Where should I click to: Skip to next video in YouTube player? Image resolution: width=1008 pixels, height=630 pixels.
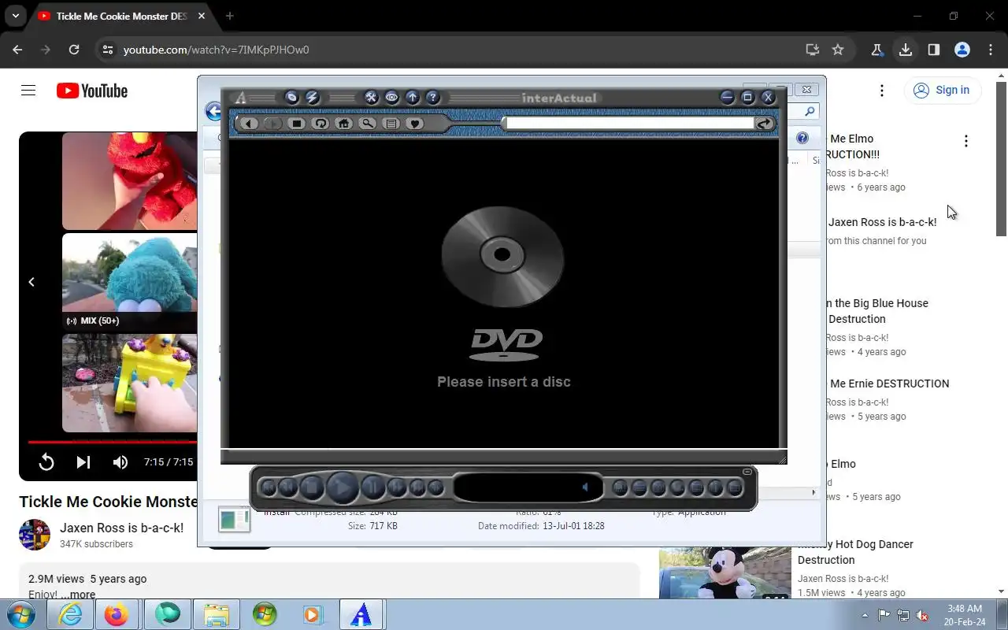point(83,462)
